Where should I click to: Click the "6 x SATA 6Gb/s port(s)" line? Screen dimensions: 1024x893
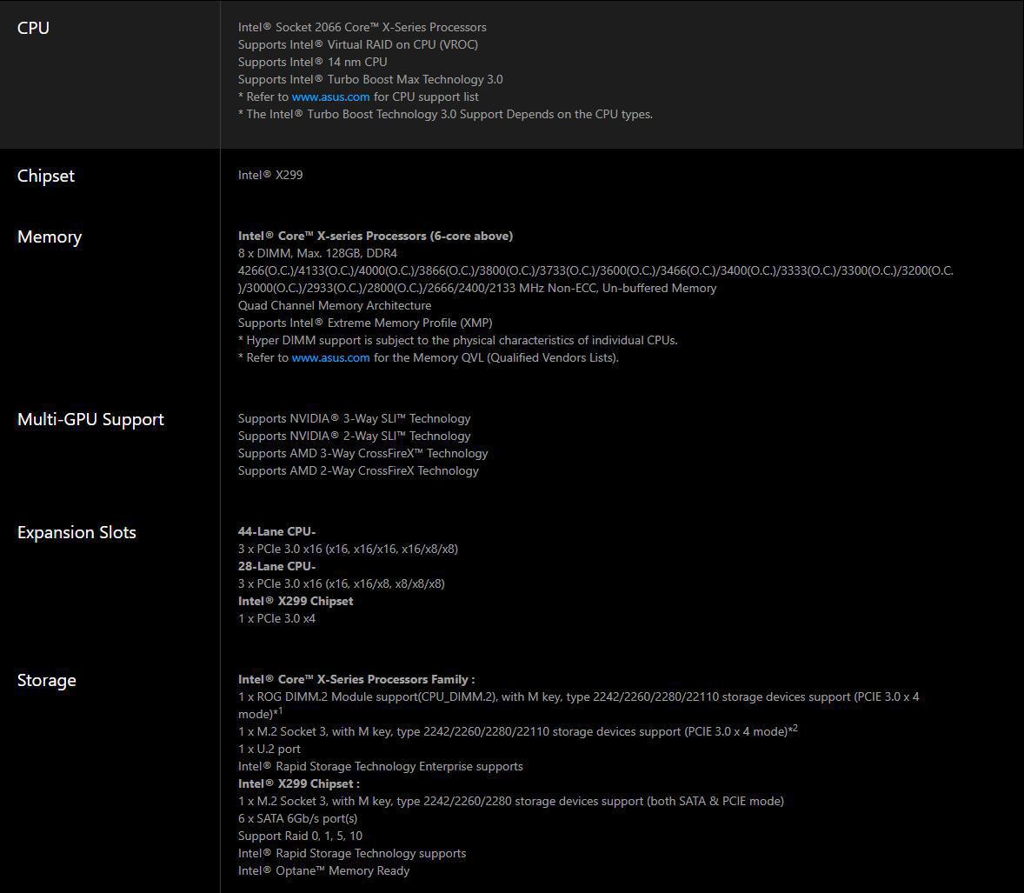click(x=298, y=818)
